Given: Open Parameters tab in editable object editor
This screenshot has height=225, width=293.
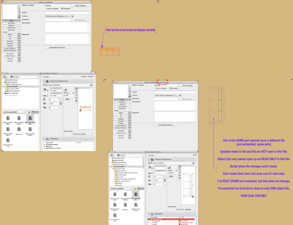Looking at the screenshot, I should [11, 23].
